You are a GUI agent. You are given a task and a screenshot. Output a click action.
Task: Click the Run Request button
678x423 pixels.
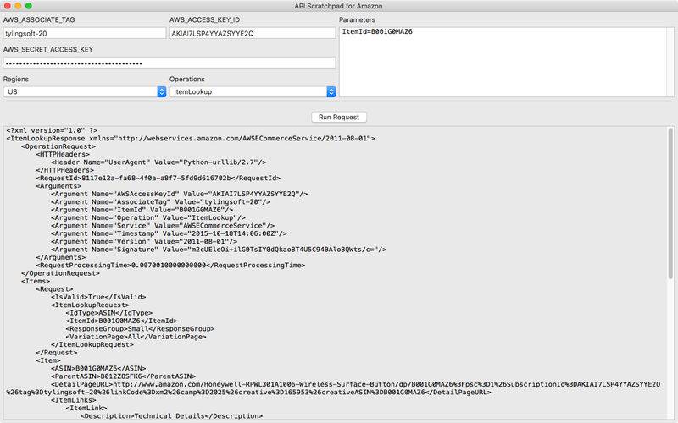pos(338,117)
